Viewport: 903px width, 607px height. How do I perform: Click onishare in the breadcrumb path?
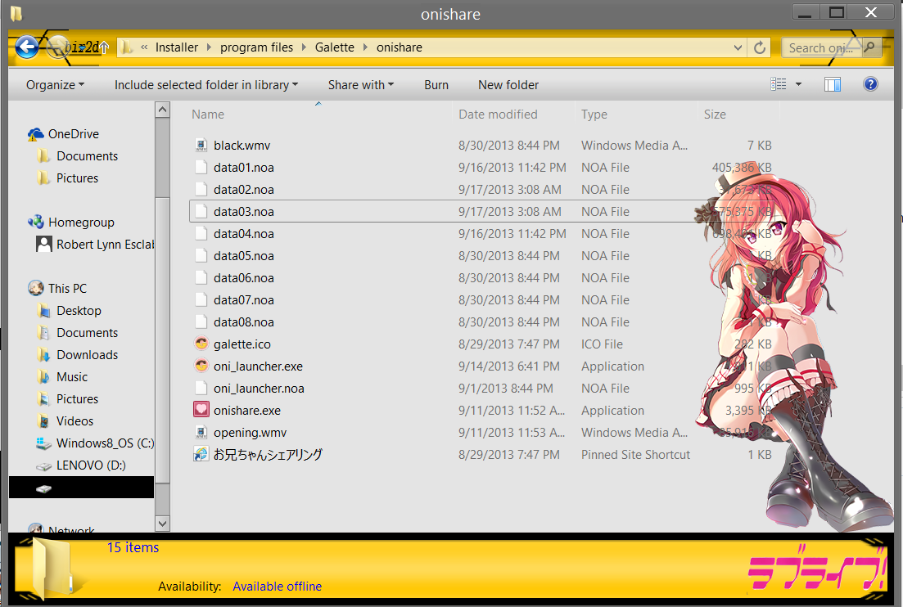point(399,47)
